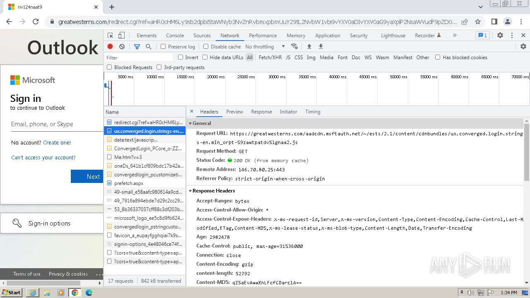
Task: Close the request details pane
Action: tap(192, 111)
